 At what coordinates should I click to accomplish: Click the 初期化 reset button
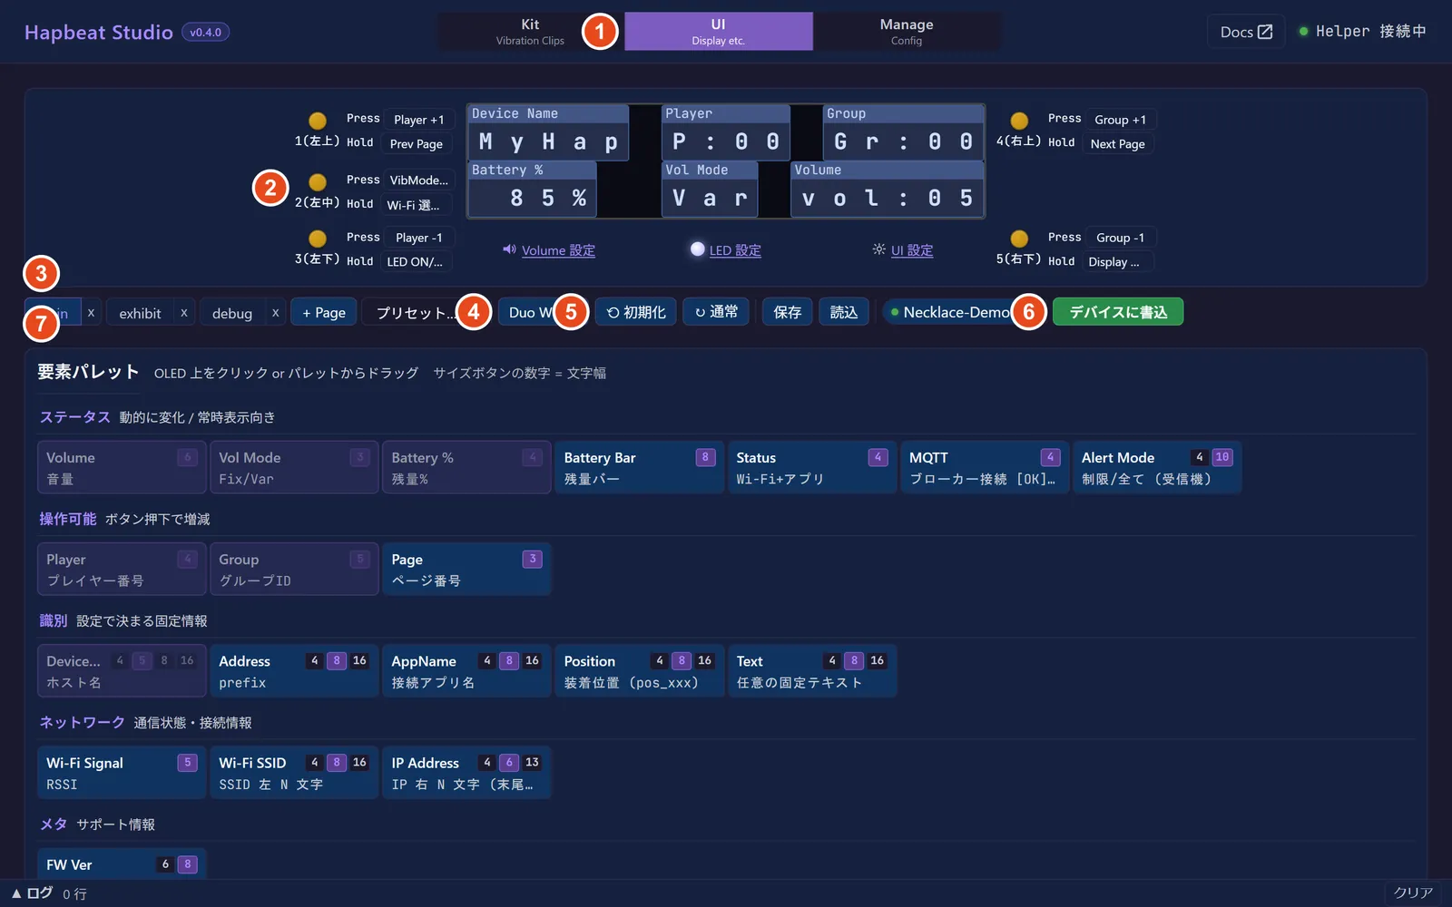coord(636,312)
